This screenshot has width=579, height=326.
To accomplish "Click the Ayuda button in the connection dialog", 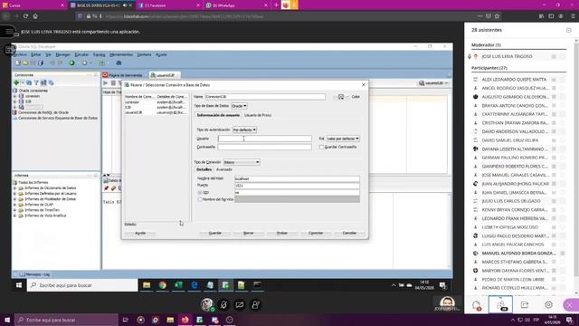I will (140, 234).
